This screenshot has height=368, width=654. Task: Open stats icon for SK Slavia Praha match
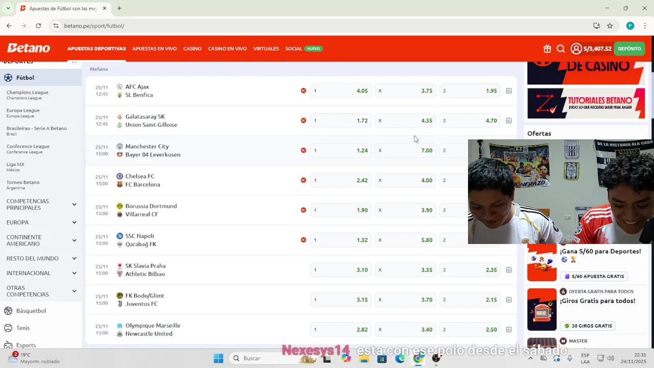click(509, 270)
